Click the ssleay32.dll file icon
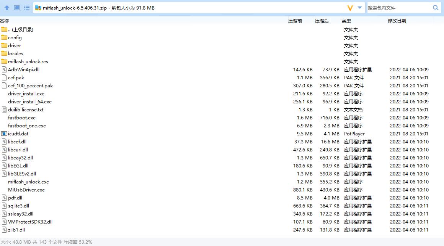Viewport: 444px width, 246px height. (4, 214)
